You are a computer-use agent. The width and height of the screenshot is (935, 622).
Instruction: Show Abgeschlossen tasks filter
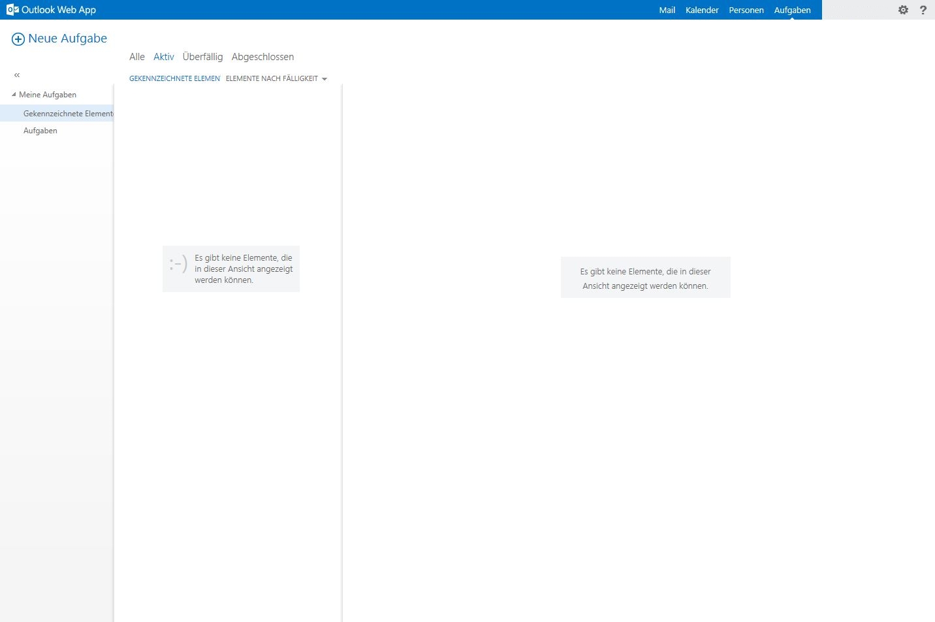[x=262, y=57]
